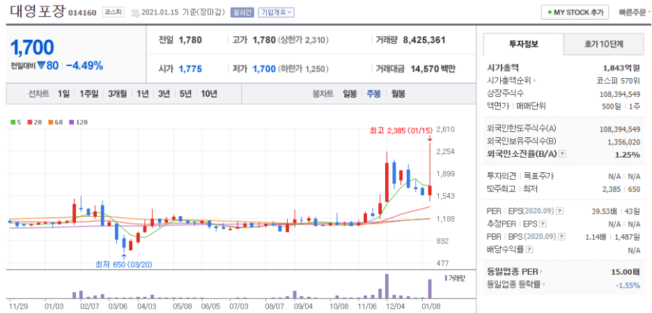Switch to the 호가10단계 tab
652x313 pixels.
(x=605, y=44)
